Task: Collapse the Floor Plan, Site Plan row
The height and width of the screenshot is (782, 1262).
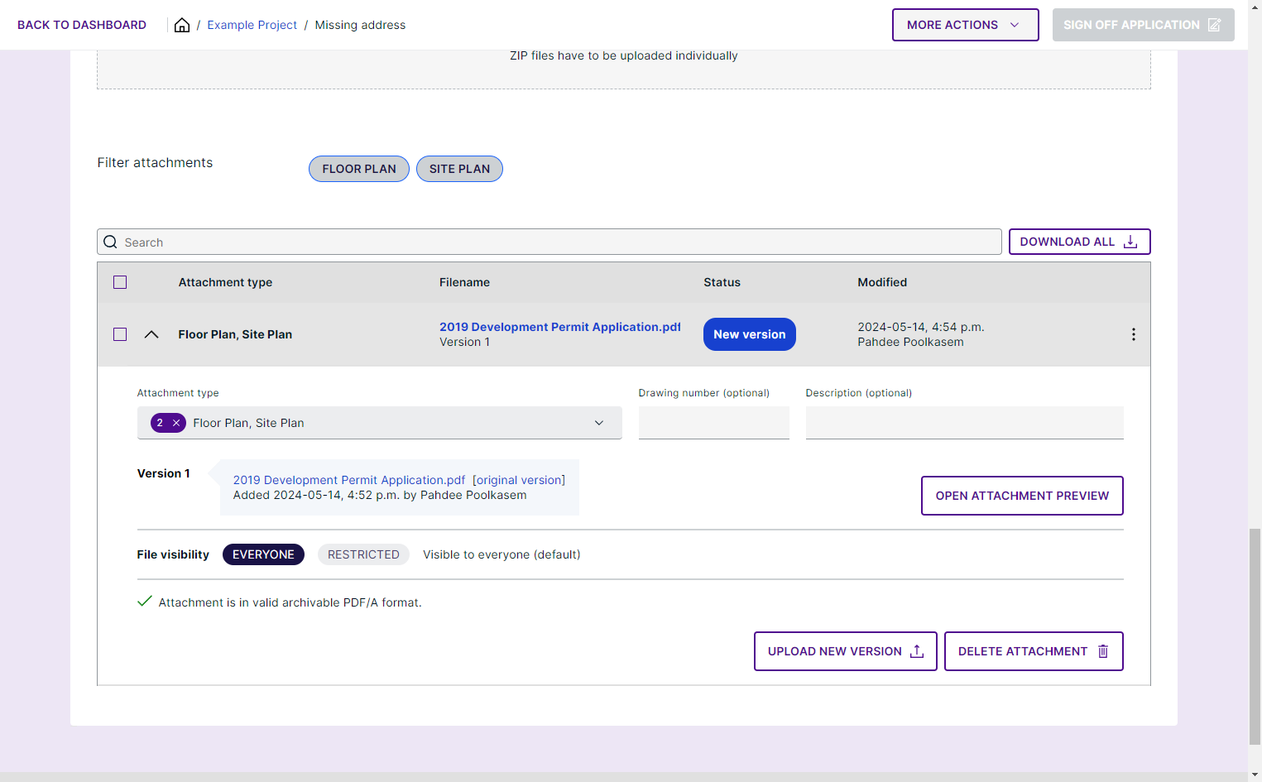Action: [x=151, y=334]
